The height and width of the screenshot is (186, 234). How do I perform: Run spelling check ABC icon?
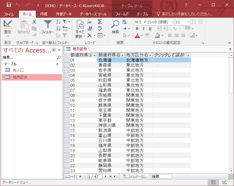pyautogui.click(x=100, y=28)
